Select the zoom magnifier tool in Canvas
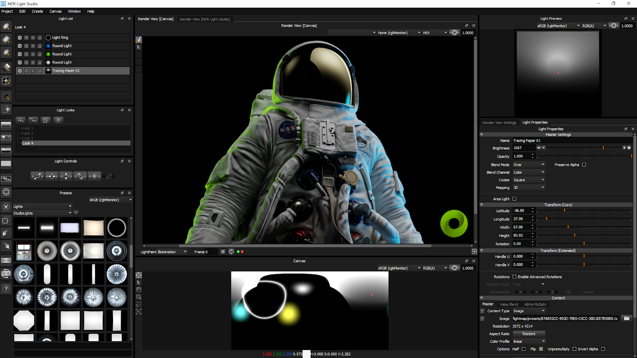The image size is (637, 358). tap(139, 297)
